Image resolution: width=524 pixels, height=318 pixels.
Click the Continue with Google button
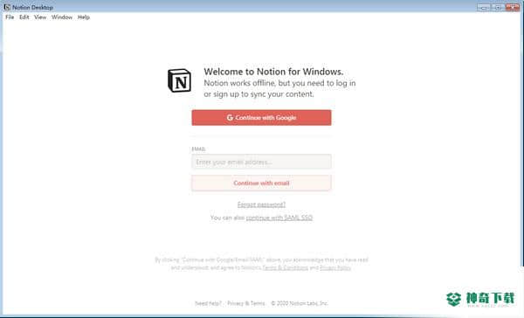click(261, 118)
